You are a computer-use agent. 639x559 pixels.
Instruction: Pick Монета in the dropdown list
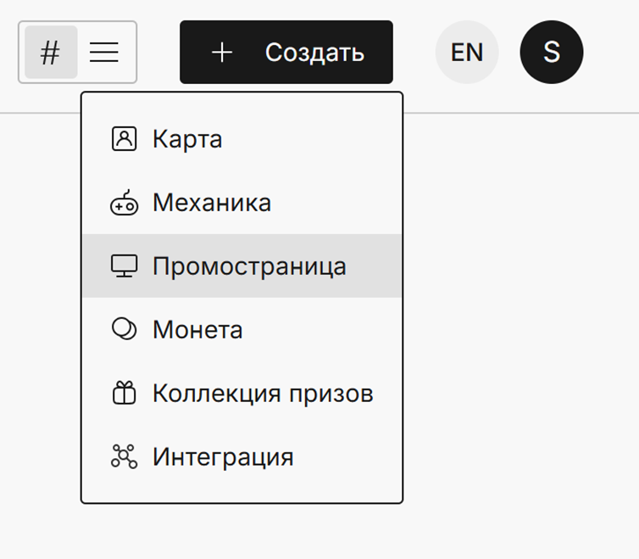(x=197, y=330)
